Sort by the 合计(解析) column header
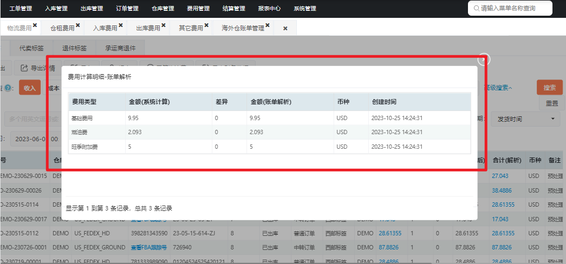566x264 pixels. [506, 161]
